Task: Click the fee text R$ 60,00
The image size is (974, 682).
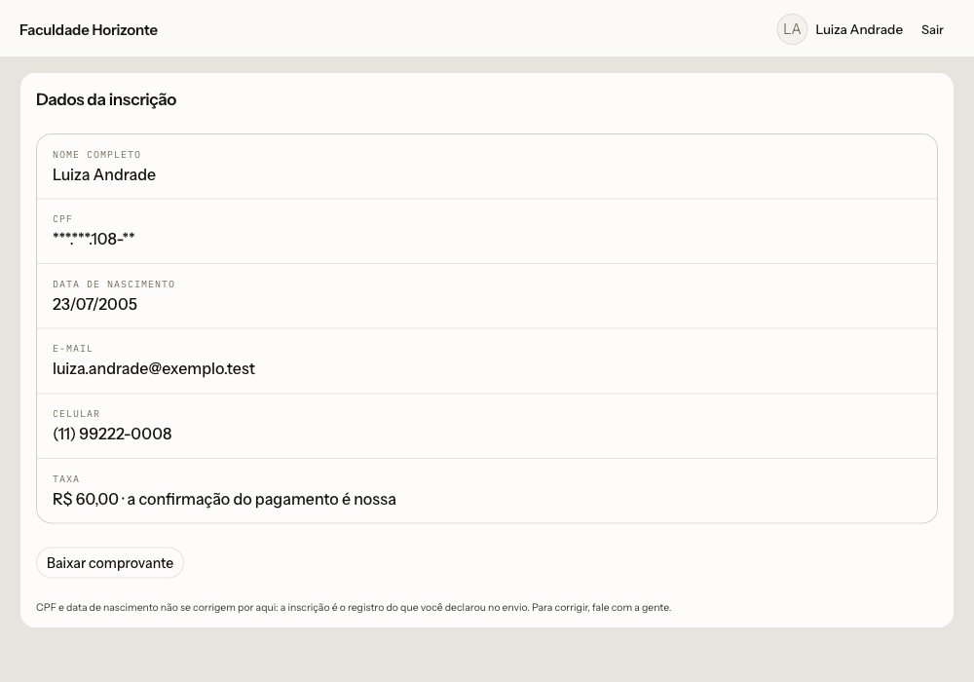Action: (85, 499)
